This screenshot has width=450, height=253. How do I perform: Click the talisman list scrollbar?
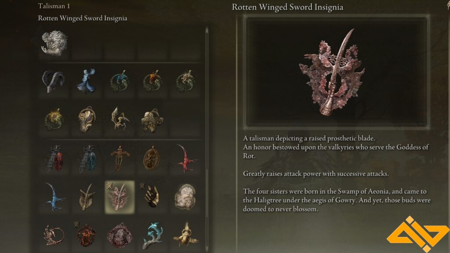pos(207,140)
